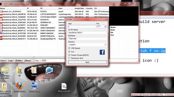The width and height of the screenshot is (174, 97).
Task: Click the Sel[0] status text
Action: click(x=44, y=60)
